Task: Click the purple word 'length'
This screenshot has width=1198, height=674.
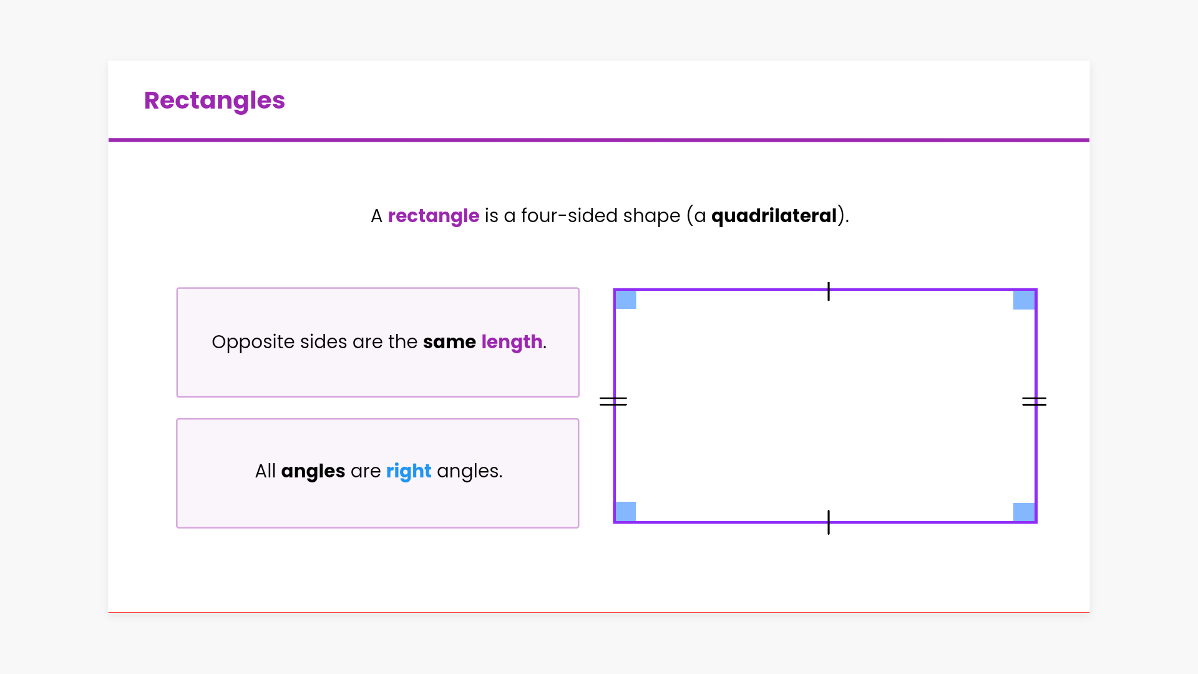Action: (x=512, y=342)
